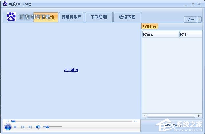Click the playlist horizontal scrollbar thumb
205x134 pixels.
point(171,116)
